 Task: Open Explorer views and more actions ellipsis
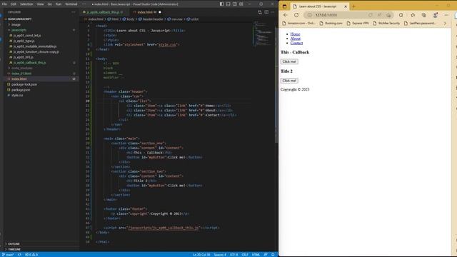click(74, 12)
